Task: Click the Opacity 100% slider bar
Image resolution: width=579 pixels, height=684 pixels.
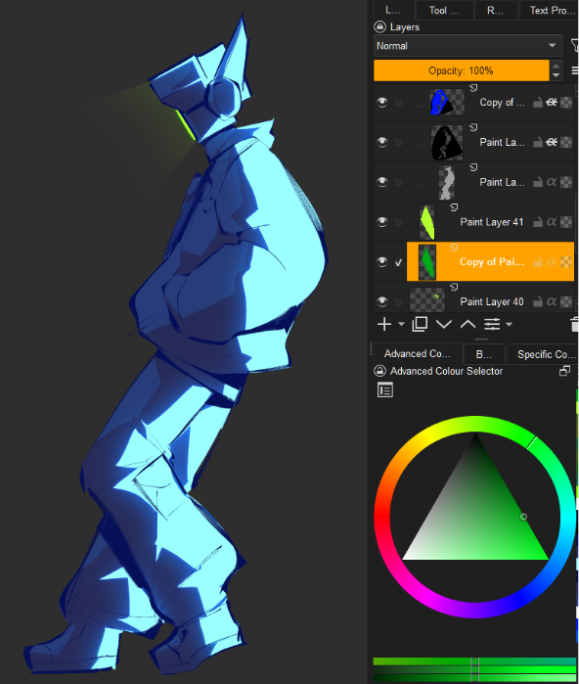Action: [x=462, y=70]
